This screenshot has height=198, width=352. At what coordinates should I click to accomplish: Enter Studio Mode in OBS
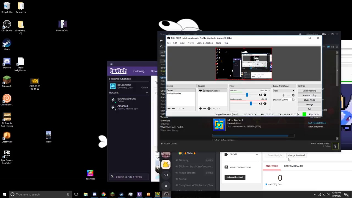[309, 100]
